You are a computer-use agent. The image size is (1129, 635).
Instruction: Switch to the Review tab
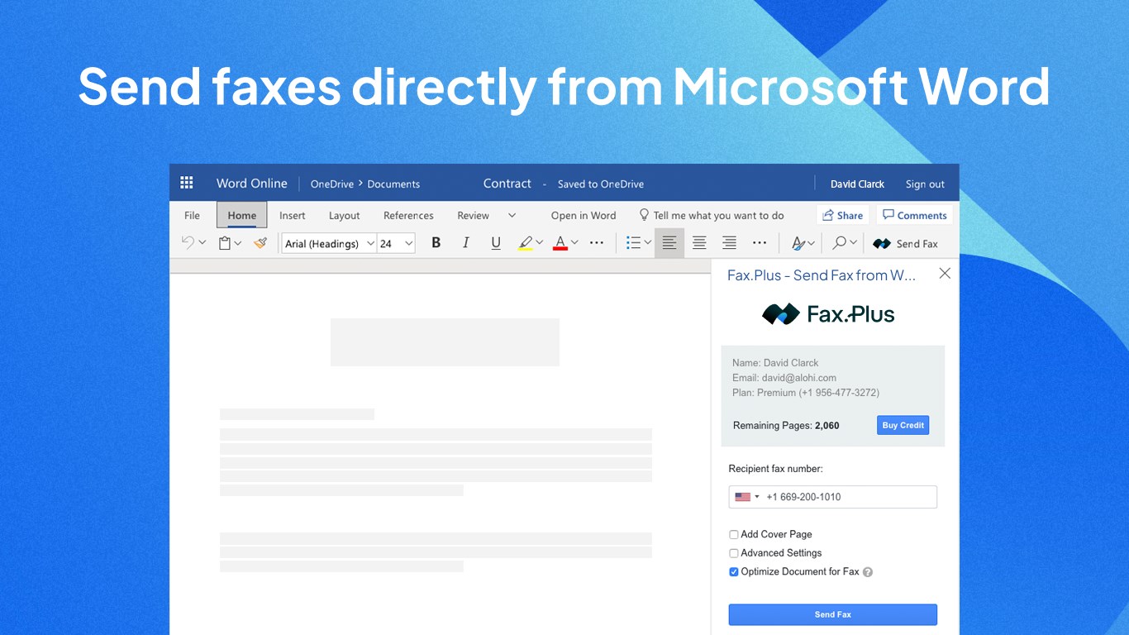coord(474,216)
